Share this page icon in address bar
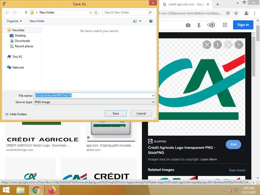 pyautogui.click(x=228, y=13)
